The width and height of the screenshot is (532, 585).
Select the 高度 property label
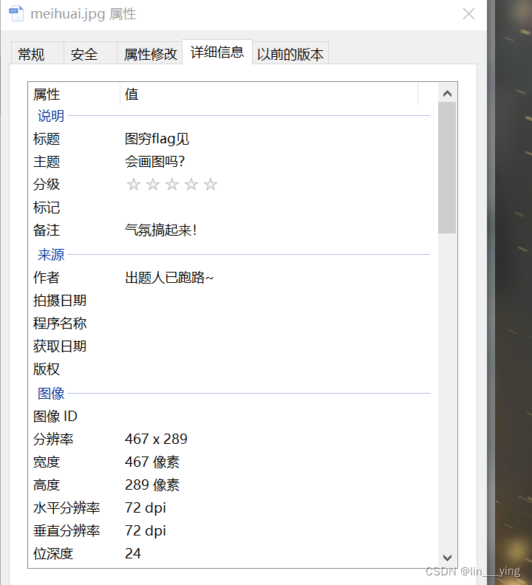[x=47, y=485]
